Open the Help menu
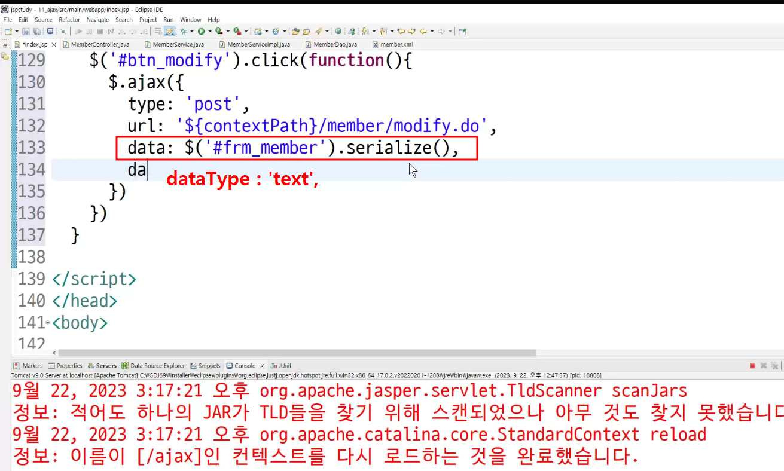784x471 pixels. 214,20
